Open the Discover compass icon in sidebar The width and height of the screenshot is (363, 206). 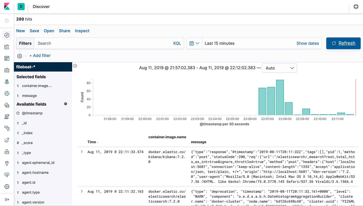(7, 35)
